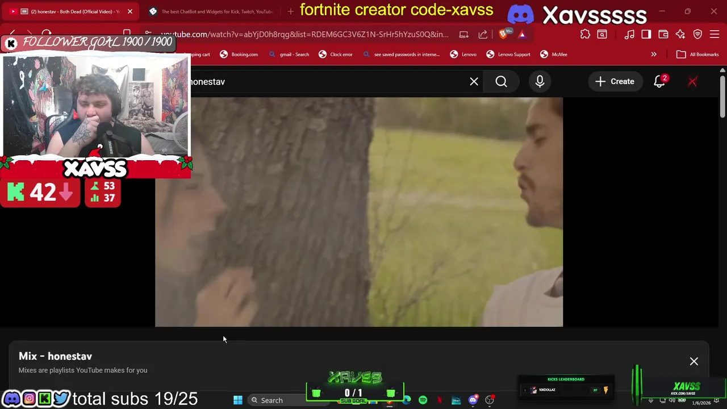Open new browser tab plus button

(291, 11)
